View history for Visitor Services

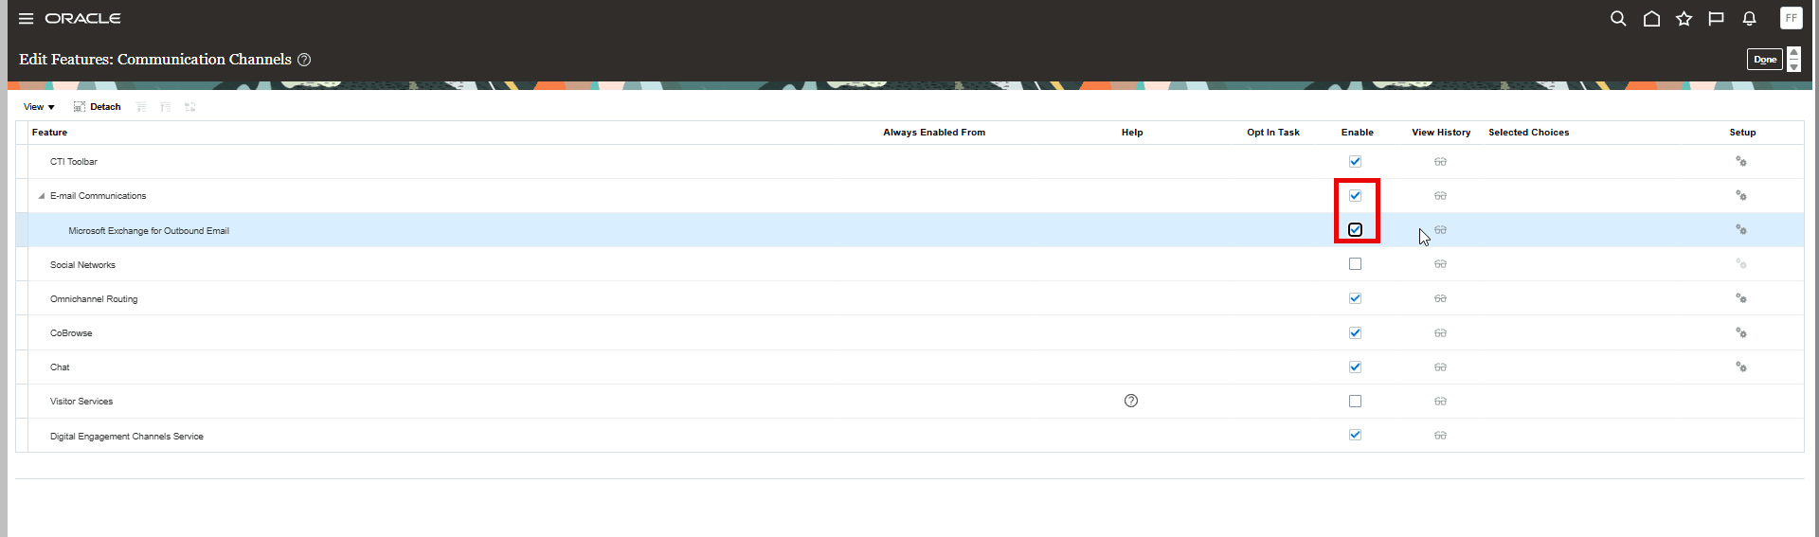[1440, 402]
